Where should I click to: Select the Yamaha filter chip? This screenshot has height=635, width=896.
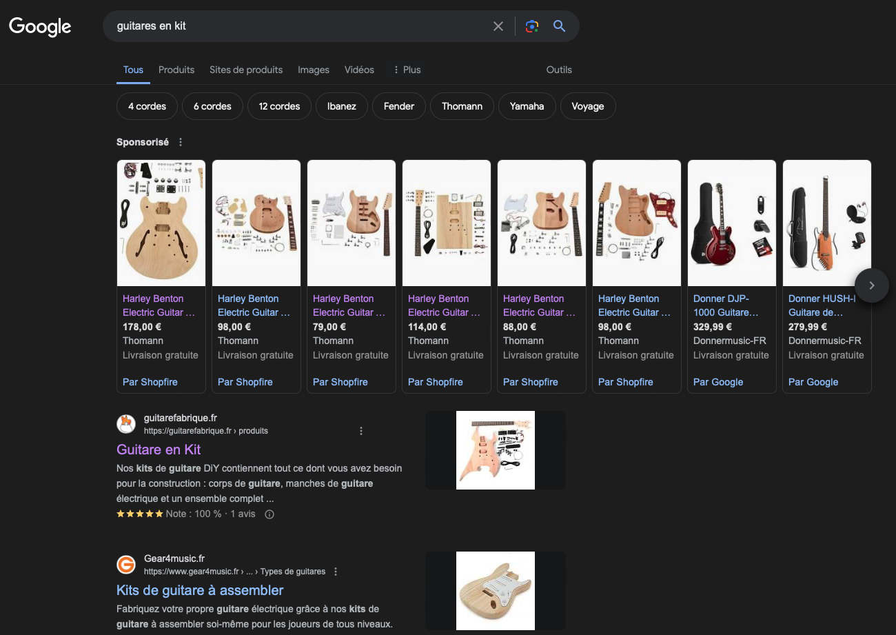tap(527, 106)
